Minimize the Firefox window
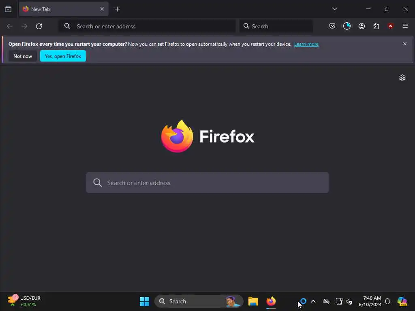Screen dimensions: 415x311 pos(368,9)
